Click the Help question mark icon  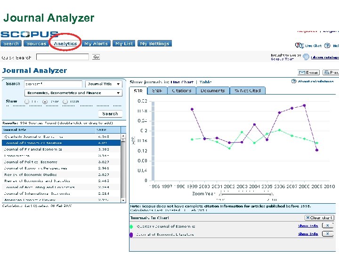(327, 46)
